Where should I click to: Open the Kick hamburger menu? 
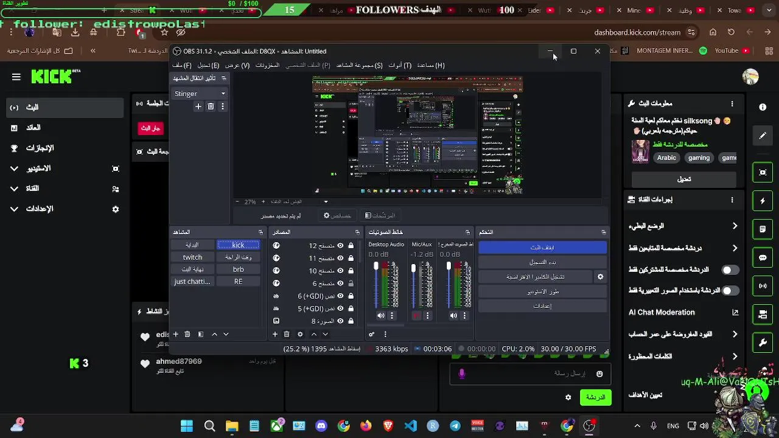(16, 77)
